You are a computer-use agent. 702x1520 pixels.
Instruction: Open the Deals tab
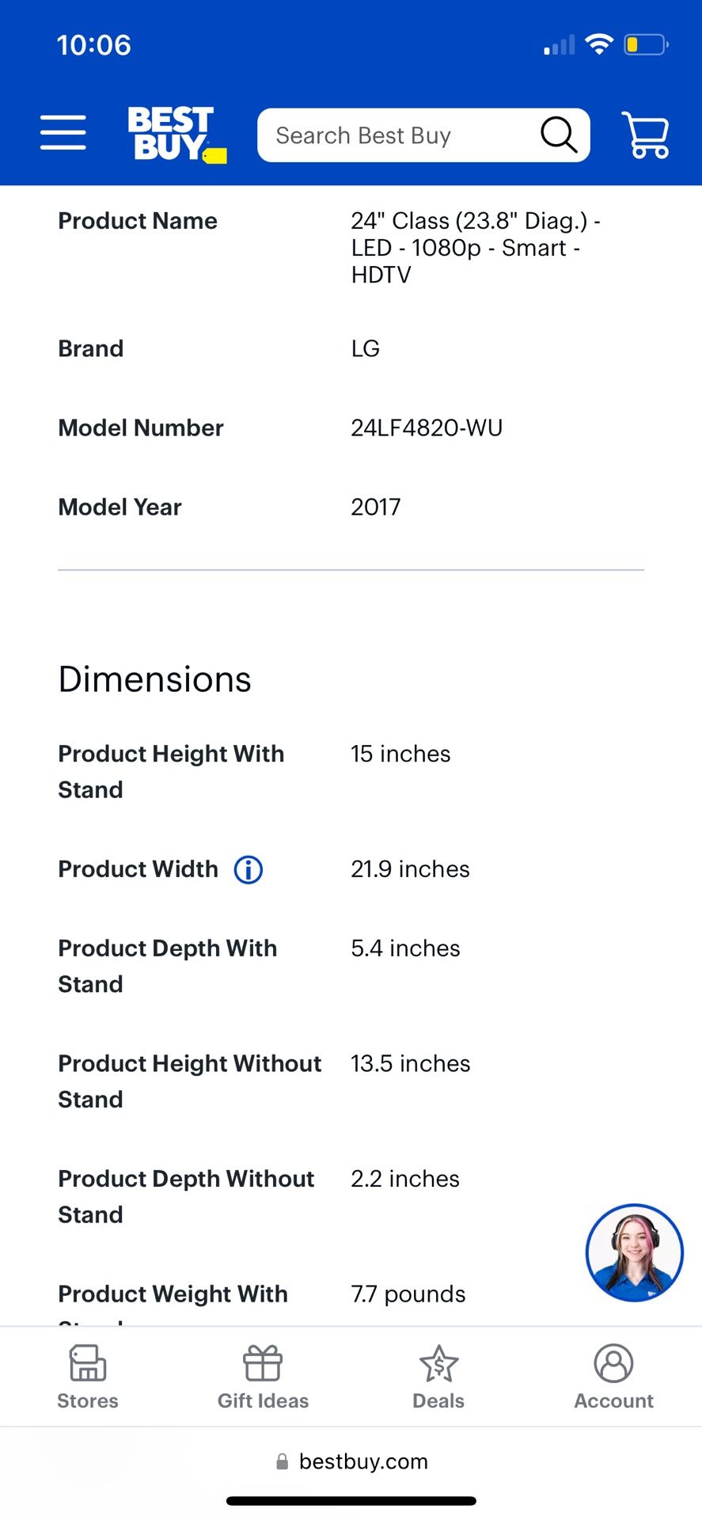point(438,1377)
